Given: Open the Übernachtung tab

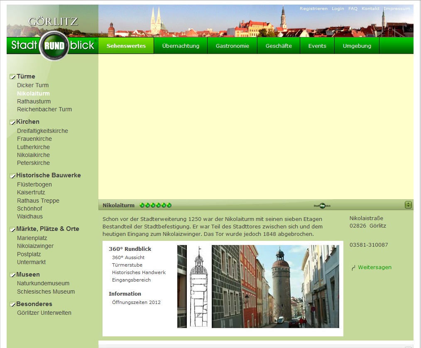Looking at the screenshot, I should point(181,46).
